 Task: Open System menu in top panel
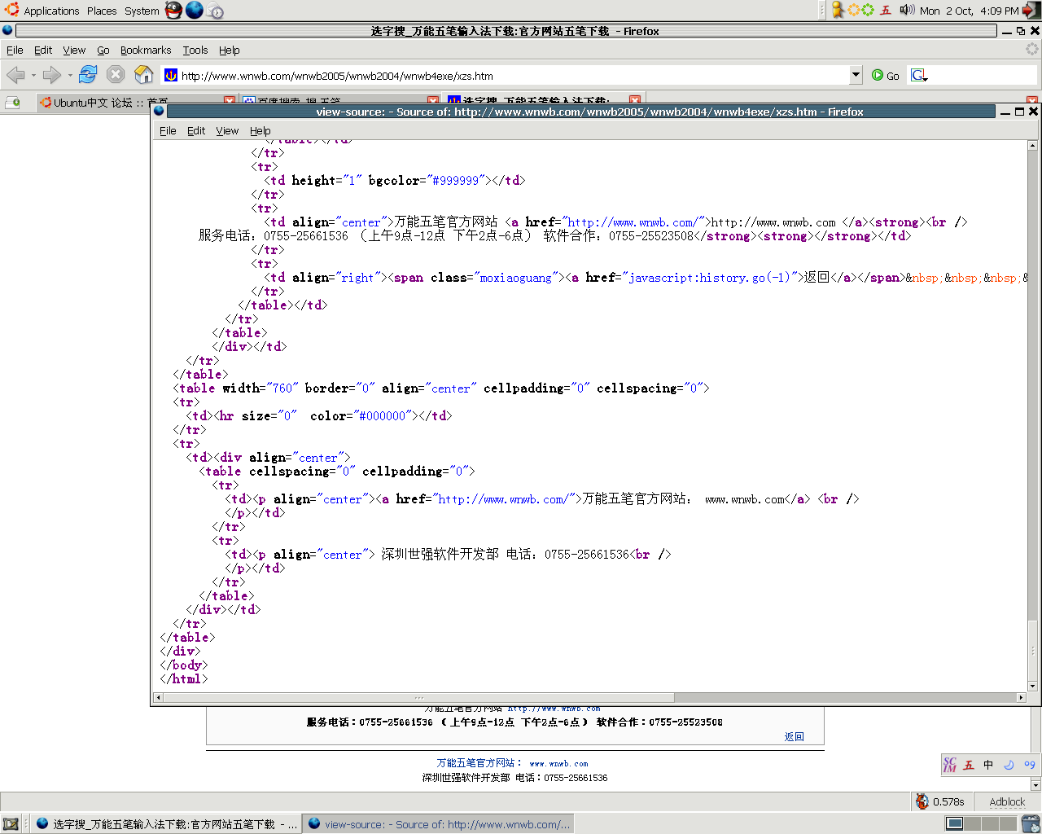click(142, 11)
